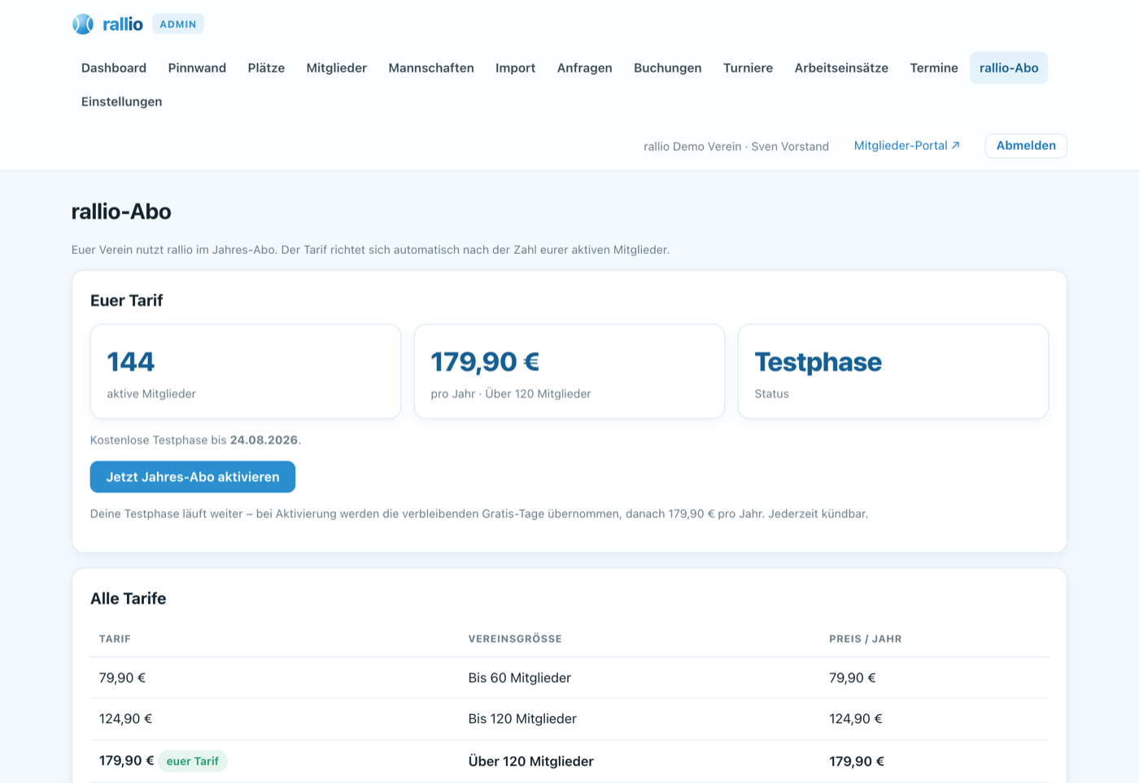Navigate to Buchungen
This screenshot has height=783, width=1139.
[667, 68]
